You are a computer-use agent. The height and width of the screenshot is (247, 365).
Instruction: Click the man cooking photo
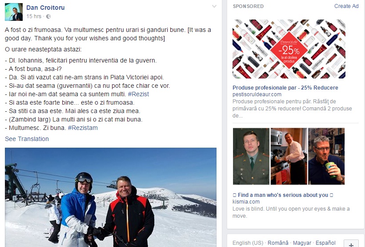(x=289, y=156)
